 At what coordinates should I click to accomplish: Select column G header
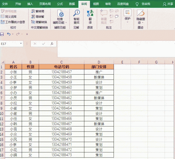pyautogui.click(x=156, y=62)
